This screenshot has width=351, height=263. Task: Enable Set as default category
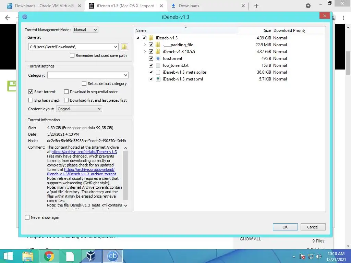coord(84,84)
